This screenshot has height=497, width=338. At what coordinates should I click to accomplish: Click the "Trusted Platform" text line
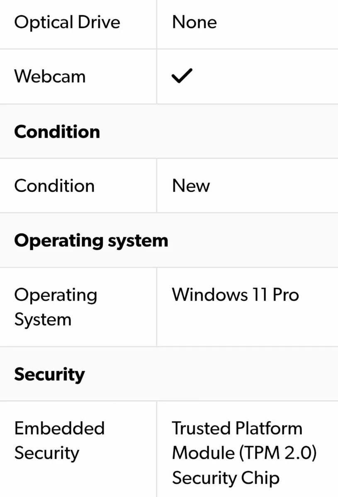click(x=237, y=428)
